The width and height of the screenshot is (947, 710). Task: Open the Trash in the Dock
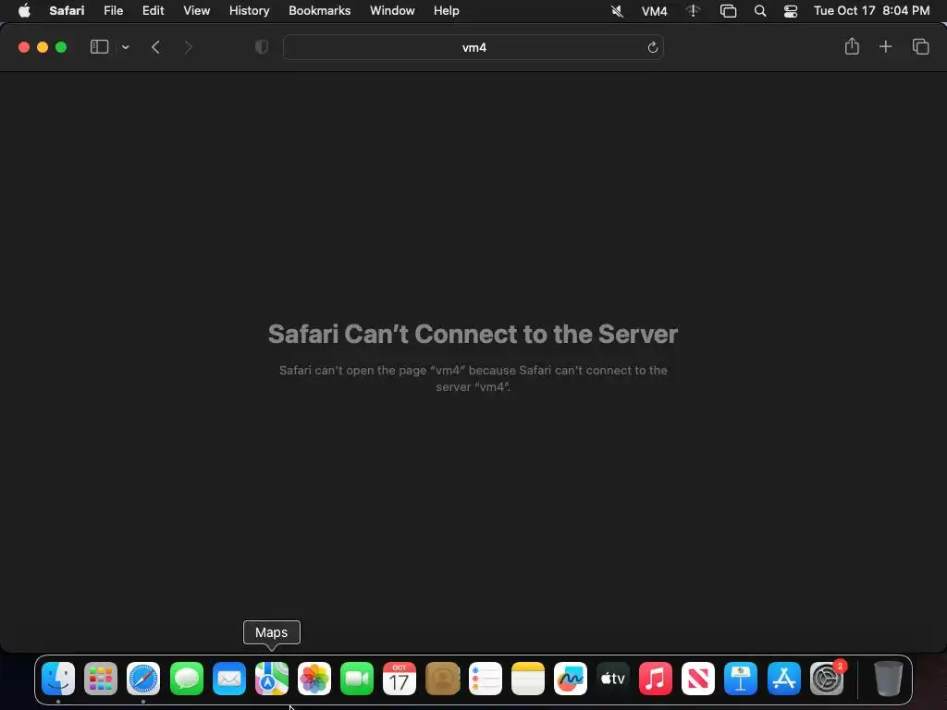[889, 679]
